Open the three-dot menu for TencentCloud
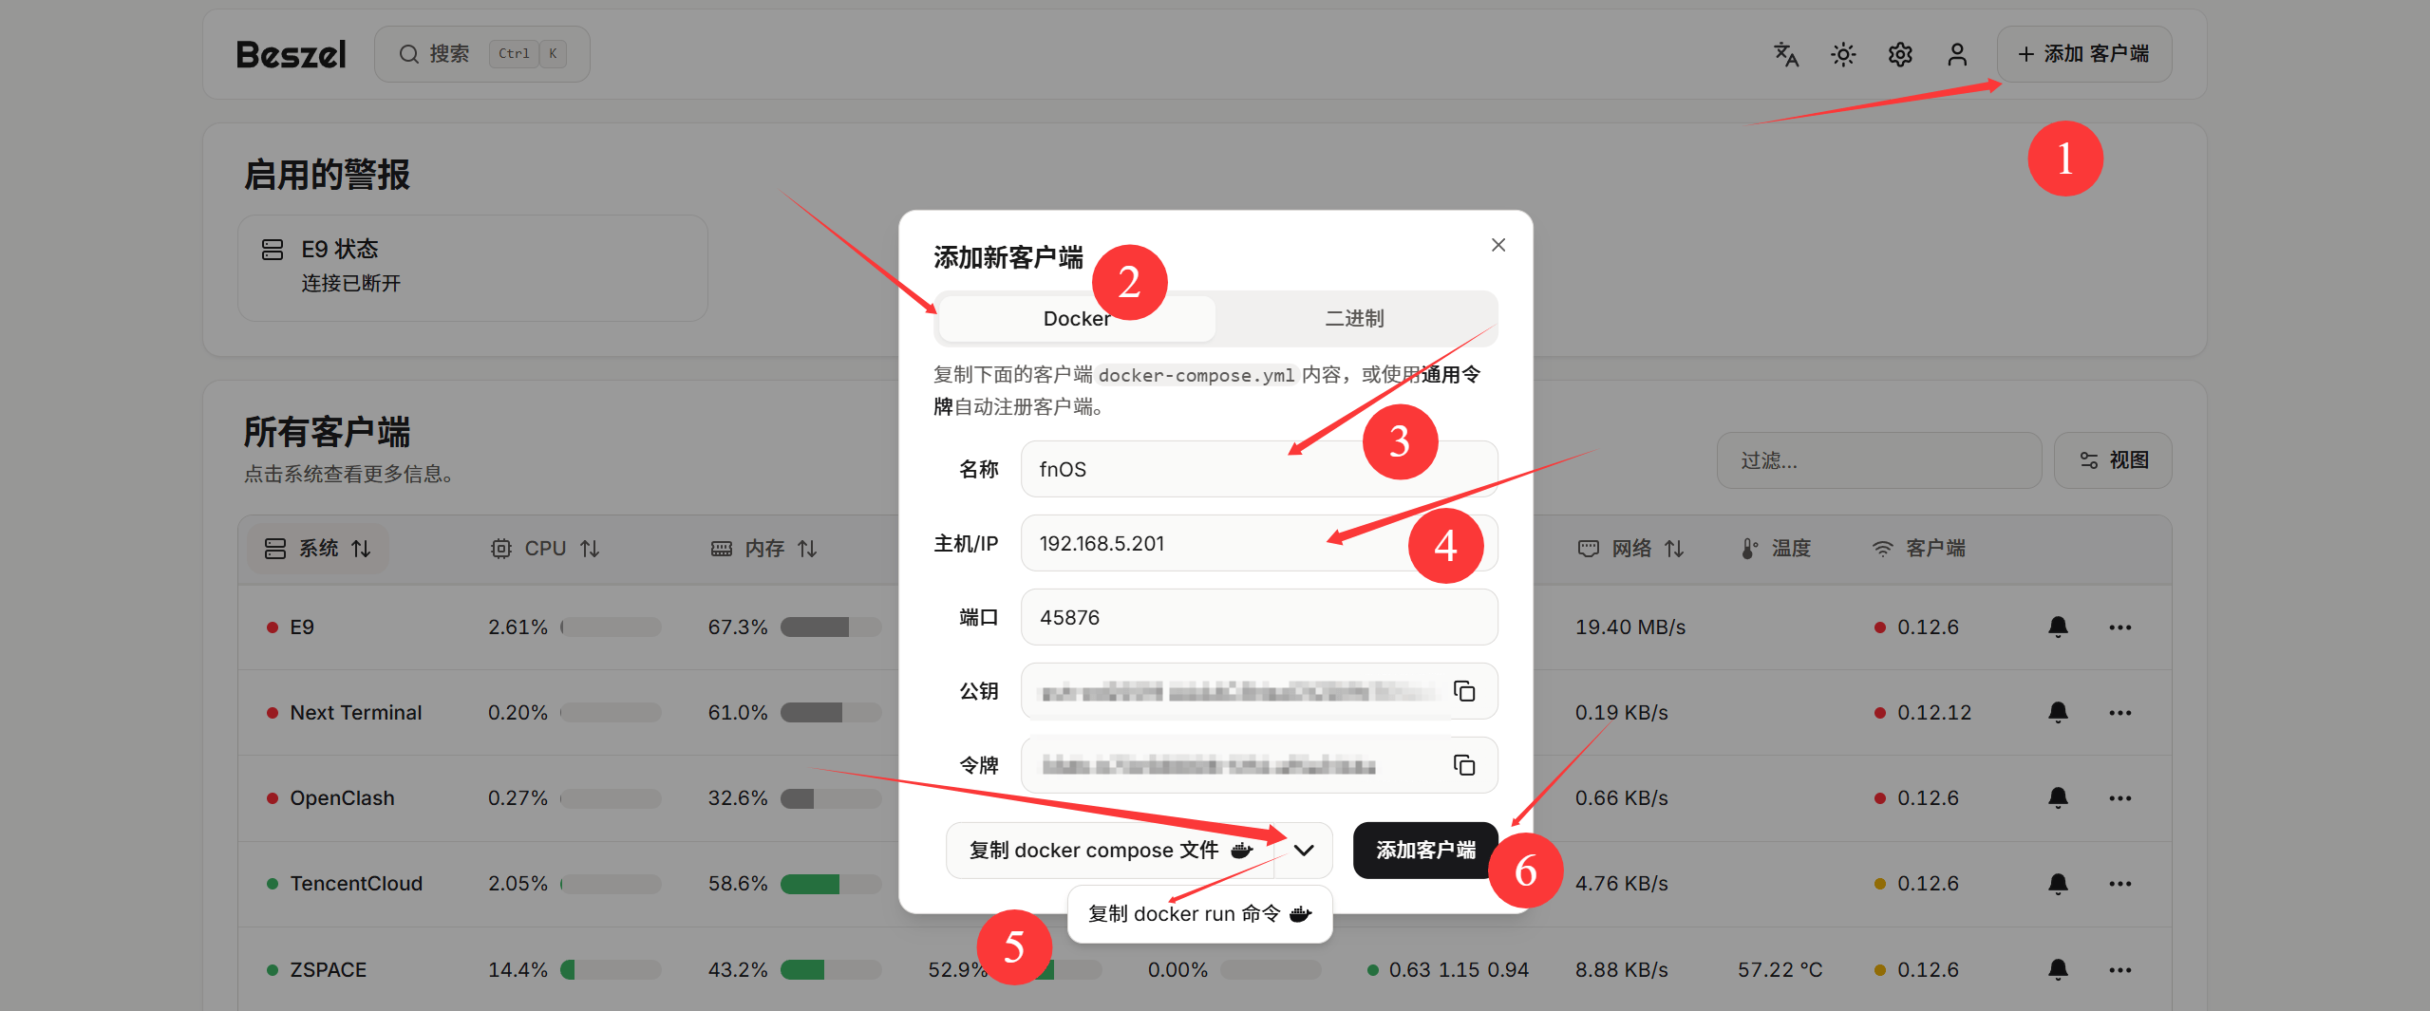The width and height of the screenshot is (2430, 1011). tap(2119, 884)
